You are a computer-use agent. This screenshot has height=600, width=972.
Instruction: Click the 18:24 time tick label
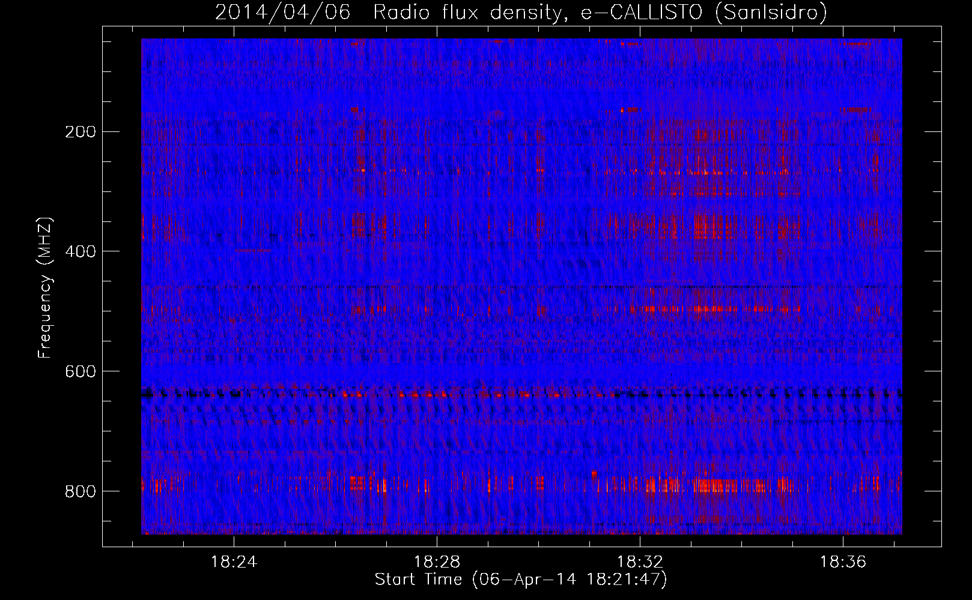click(234, 562)
